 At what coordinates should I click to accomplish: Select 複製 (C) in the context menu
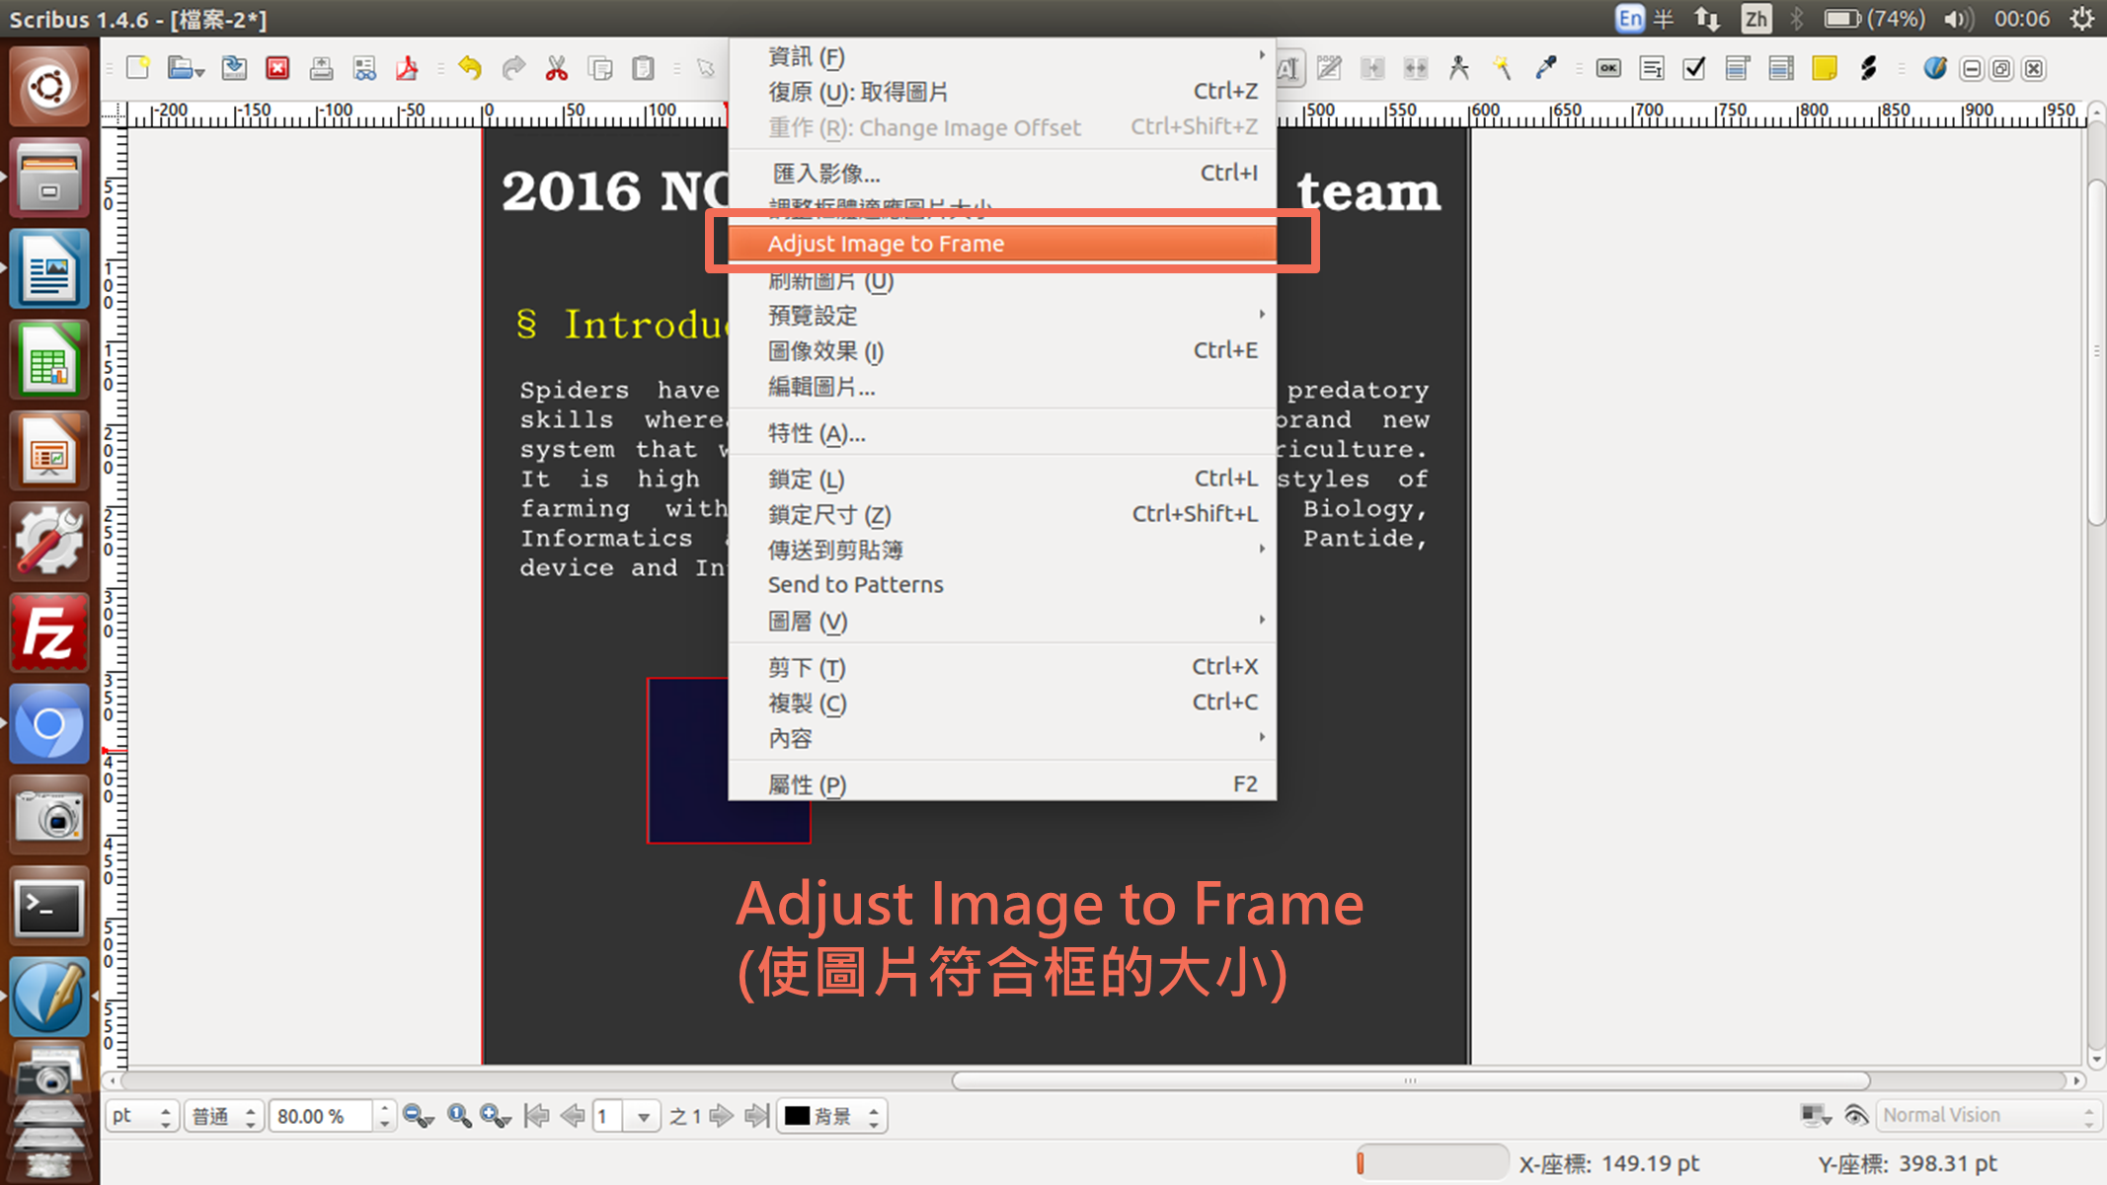(1002, 703)
